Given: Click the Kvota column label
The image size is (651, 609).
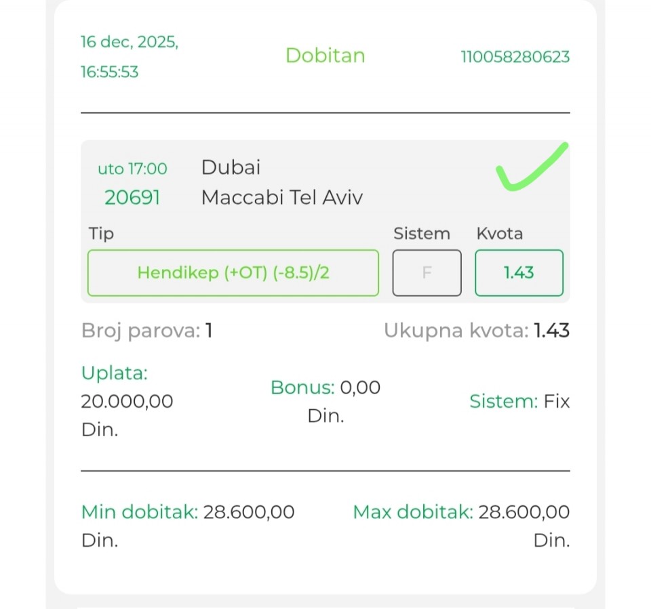Looking at the screenshot, I should tap(499, 234).
